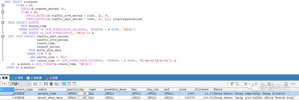The image size is (299, 100).
Task: Click the select_type column header
Action: pos(26,89)
